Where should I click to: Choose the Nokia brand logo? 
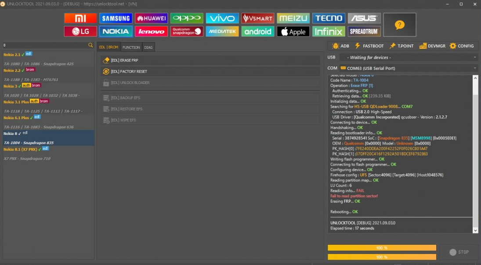click(116, 31)
